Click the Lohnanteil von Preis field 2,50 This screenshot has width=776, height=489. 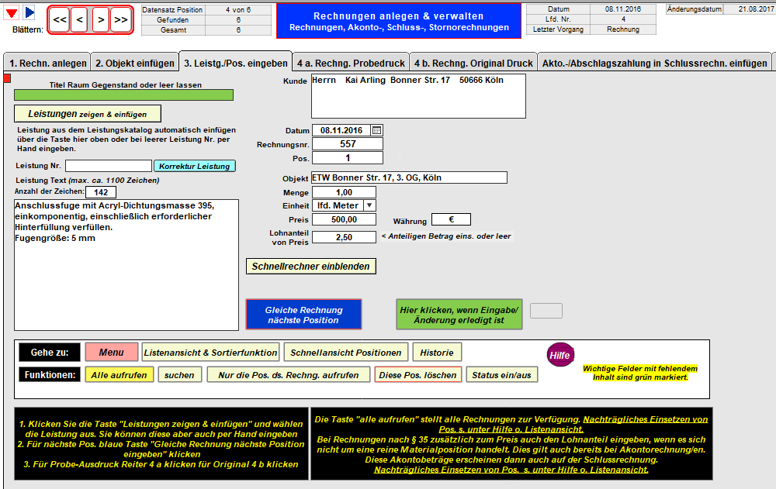344,237
